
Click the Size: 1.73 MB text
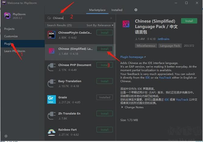point(129,120)
